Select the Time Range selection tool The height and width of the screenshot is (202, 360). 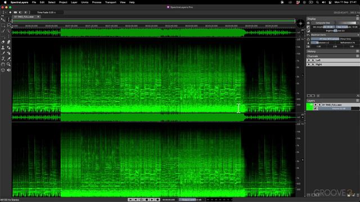tap(8, 20)
